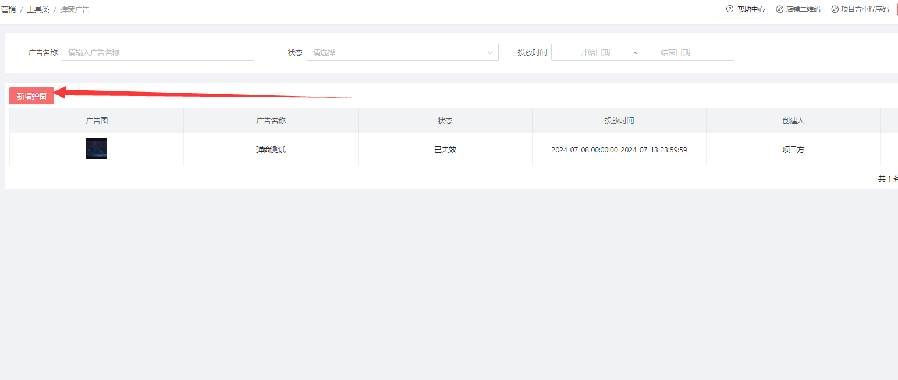The image size is (898, 380).
Task: Click the 创建人 column header
Action: (793, 120)
